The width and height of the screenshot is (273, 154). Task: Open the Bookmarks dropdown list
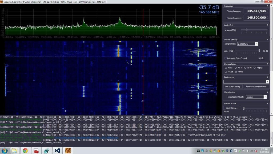[x=267, y=82]
